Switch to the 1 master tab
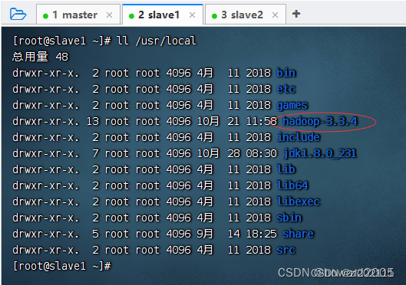Screen dimensions: 406x285 pyautogui.click(x=78, y=15)
